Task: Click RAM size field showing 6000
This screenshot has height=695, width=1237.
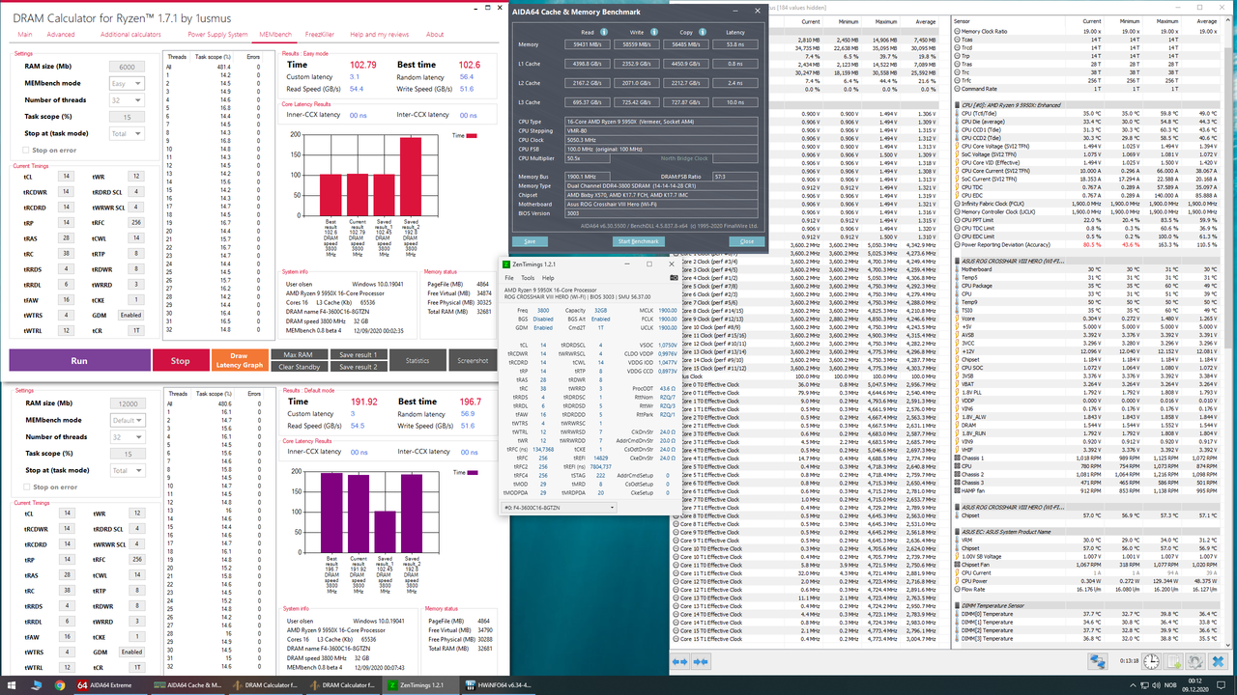Action: coord(127,67)
